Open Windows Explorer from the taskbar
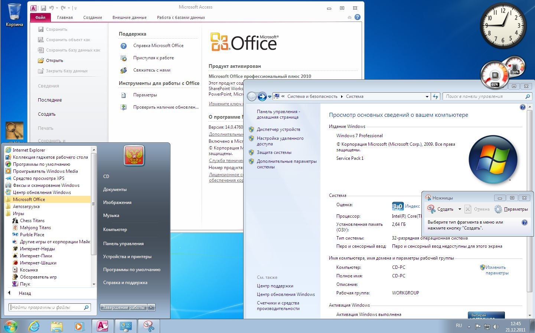Viewport: 535px width, 333px height. click(x=57, y=326)
